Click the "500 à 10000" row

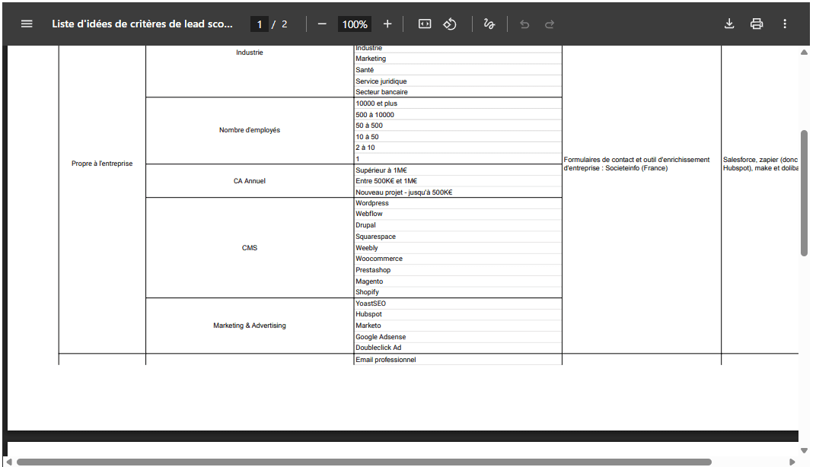tap(457, 114)
